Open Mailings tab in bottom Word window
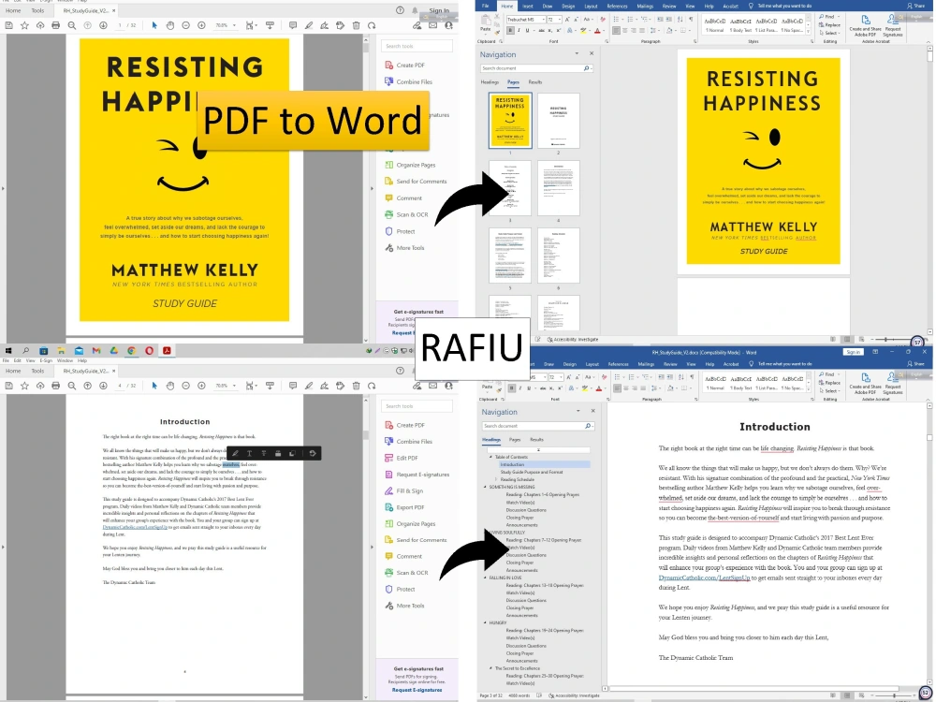The height and width of the screenshot is (702, 936). (x=646, y=364)
